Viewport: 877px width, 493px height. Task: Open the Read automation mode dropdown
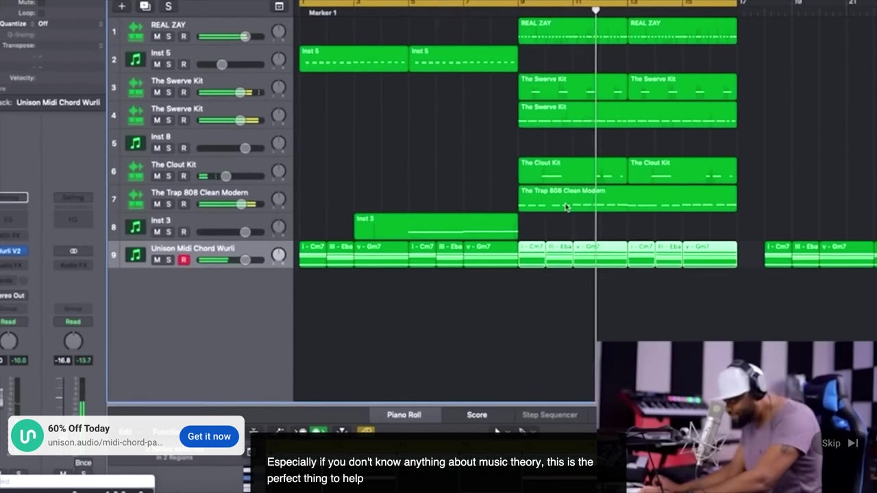point(73,322)
